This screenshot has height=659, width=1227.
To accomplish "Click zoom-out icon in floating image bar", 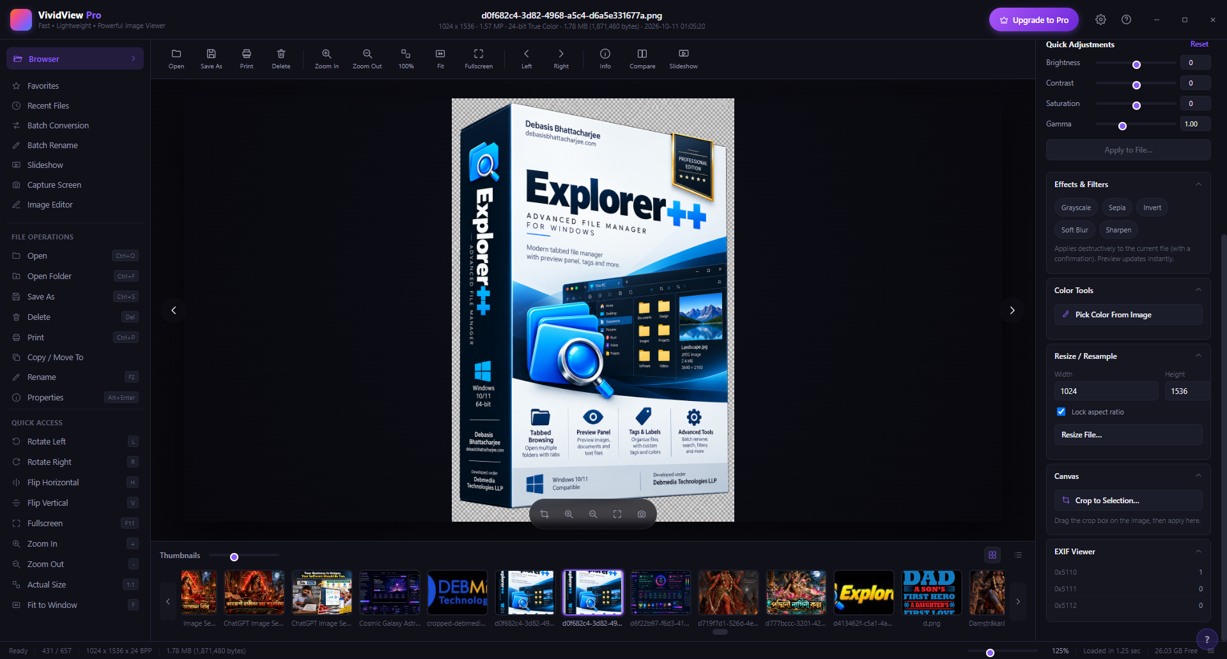I will pyautogui.click(x=593, y=514).
